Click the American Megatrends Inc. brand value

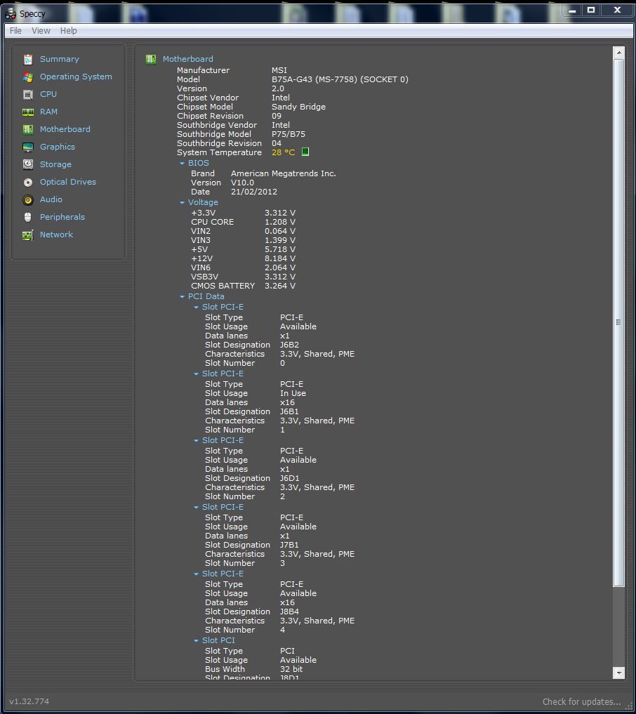tap(283, 173)
